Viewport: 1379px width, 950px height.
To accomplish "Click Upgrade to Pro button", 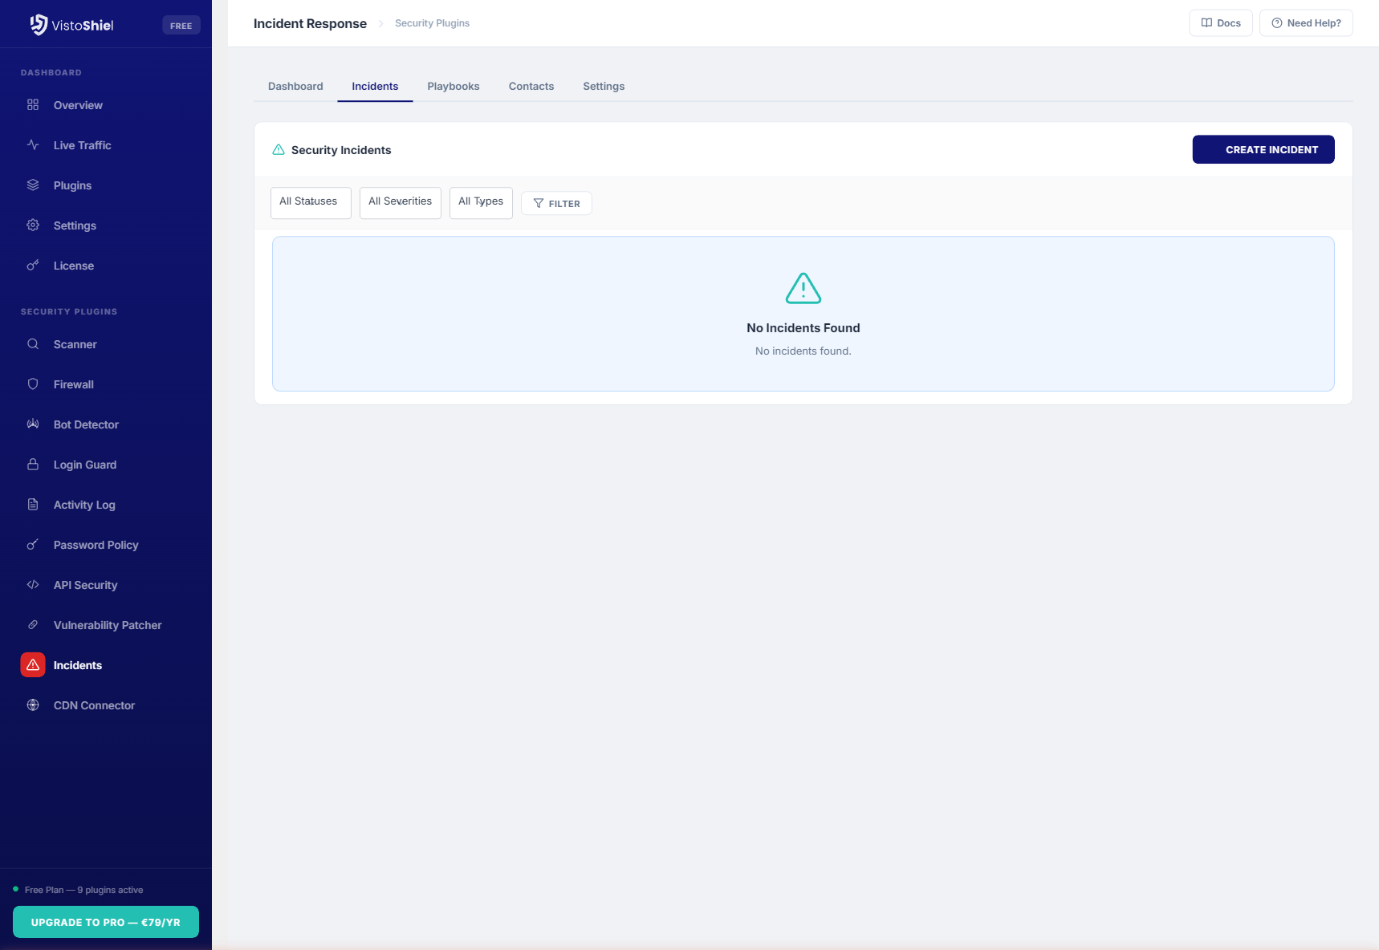I will [x=106, y=922].
